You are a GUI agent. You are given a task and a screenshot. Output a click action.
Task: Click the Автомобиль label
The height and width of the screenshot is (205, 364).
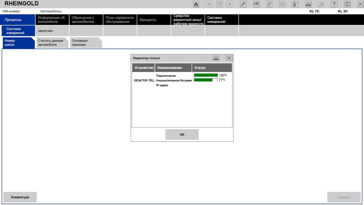51,11
